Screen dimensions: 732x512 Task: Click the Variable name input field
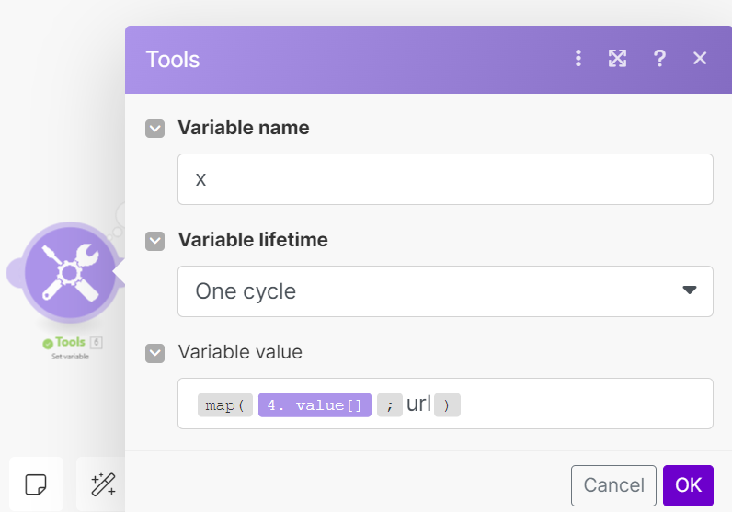(445, 179)
